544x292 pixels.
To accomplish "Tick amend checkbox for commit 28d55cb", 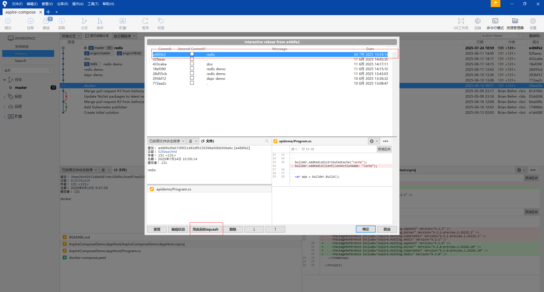I will point(192,73).
